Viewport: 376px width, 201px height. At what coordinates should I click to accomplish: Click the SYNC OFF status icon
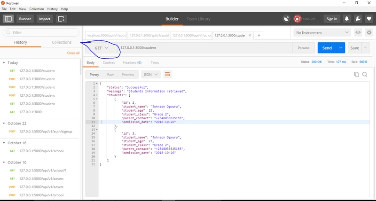click(298, 19)
